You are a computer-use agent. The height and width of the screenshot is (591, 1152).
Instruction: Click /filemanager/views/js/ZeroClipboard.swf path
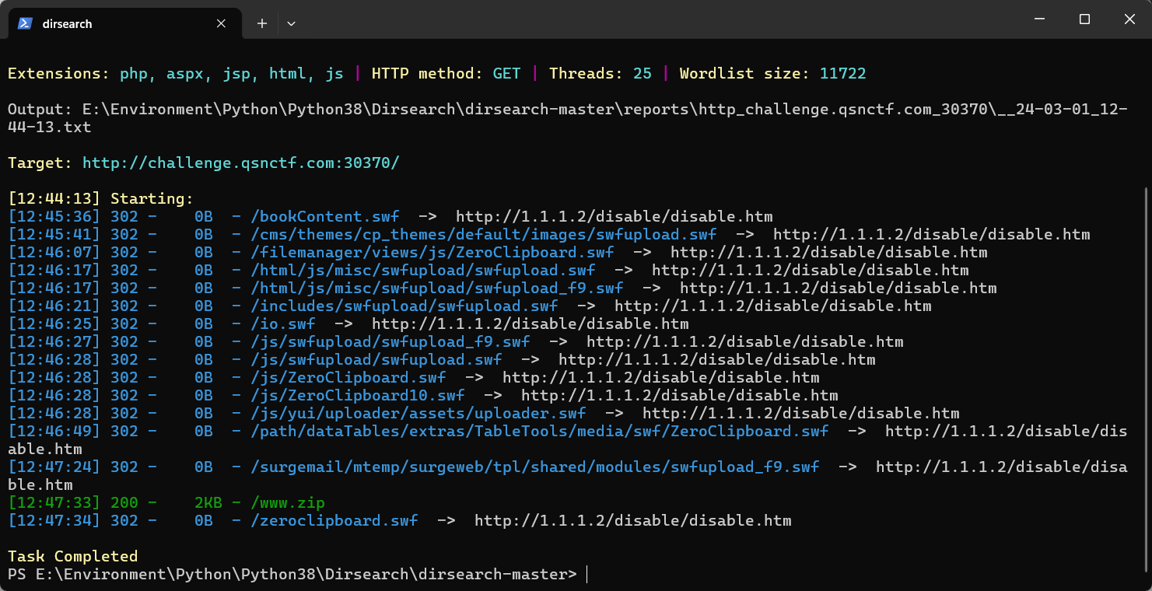tap(432, 252)
